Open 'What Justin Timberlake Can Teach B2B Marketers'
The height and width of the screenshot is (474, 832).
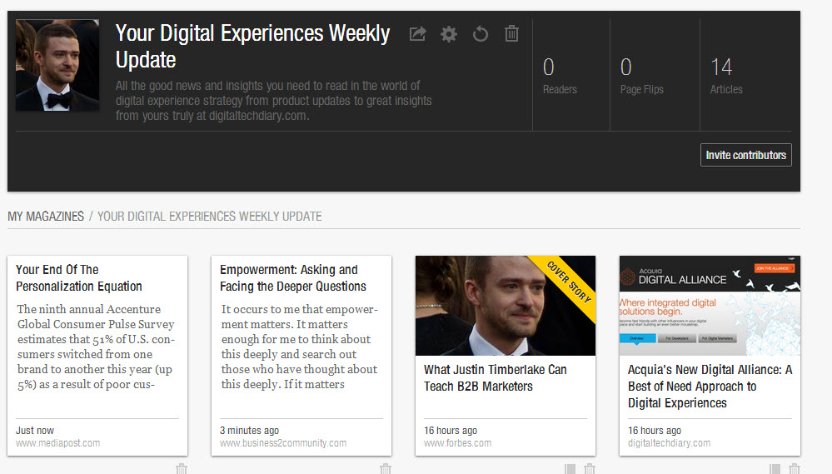[495, 378]
